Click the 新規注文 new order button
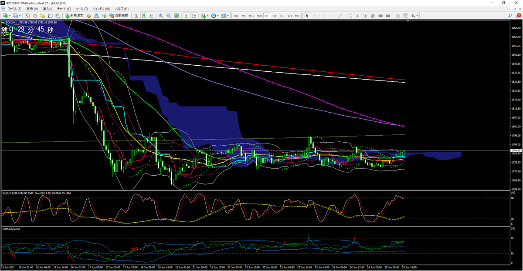This screenshot has width=523, height=271. click(x=74, y=16)
